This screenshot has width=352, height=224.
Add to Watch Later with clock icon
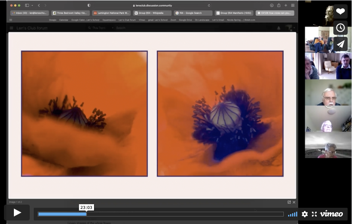tap(340, 28)
